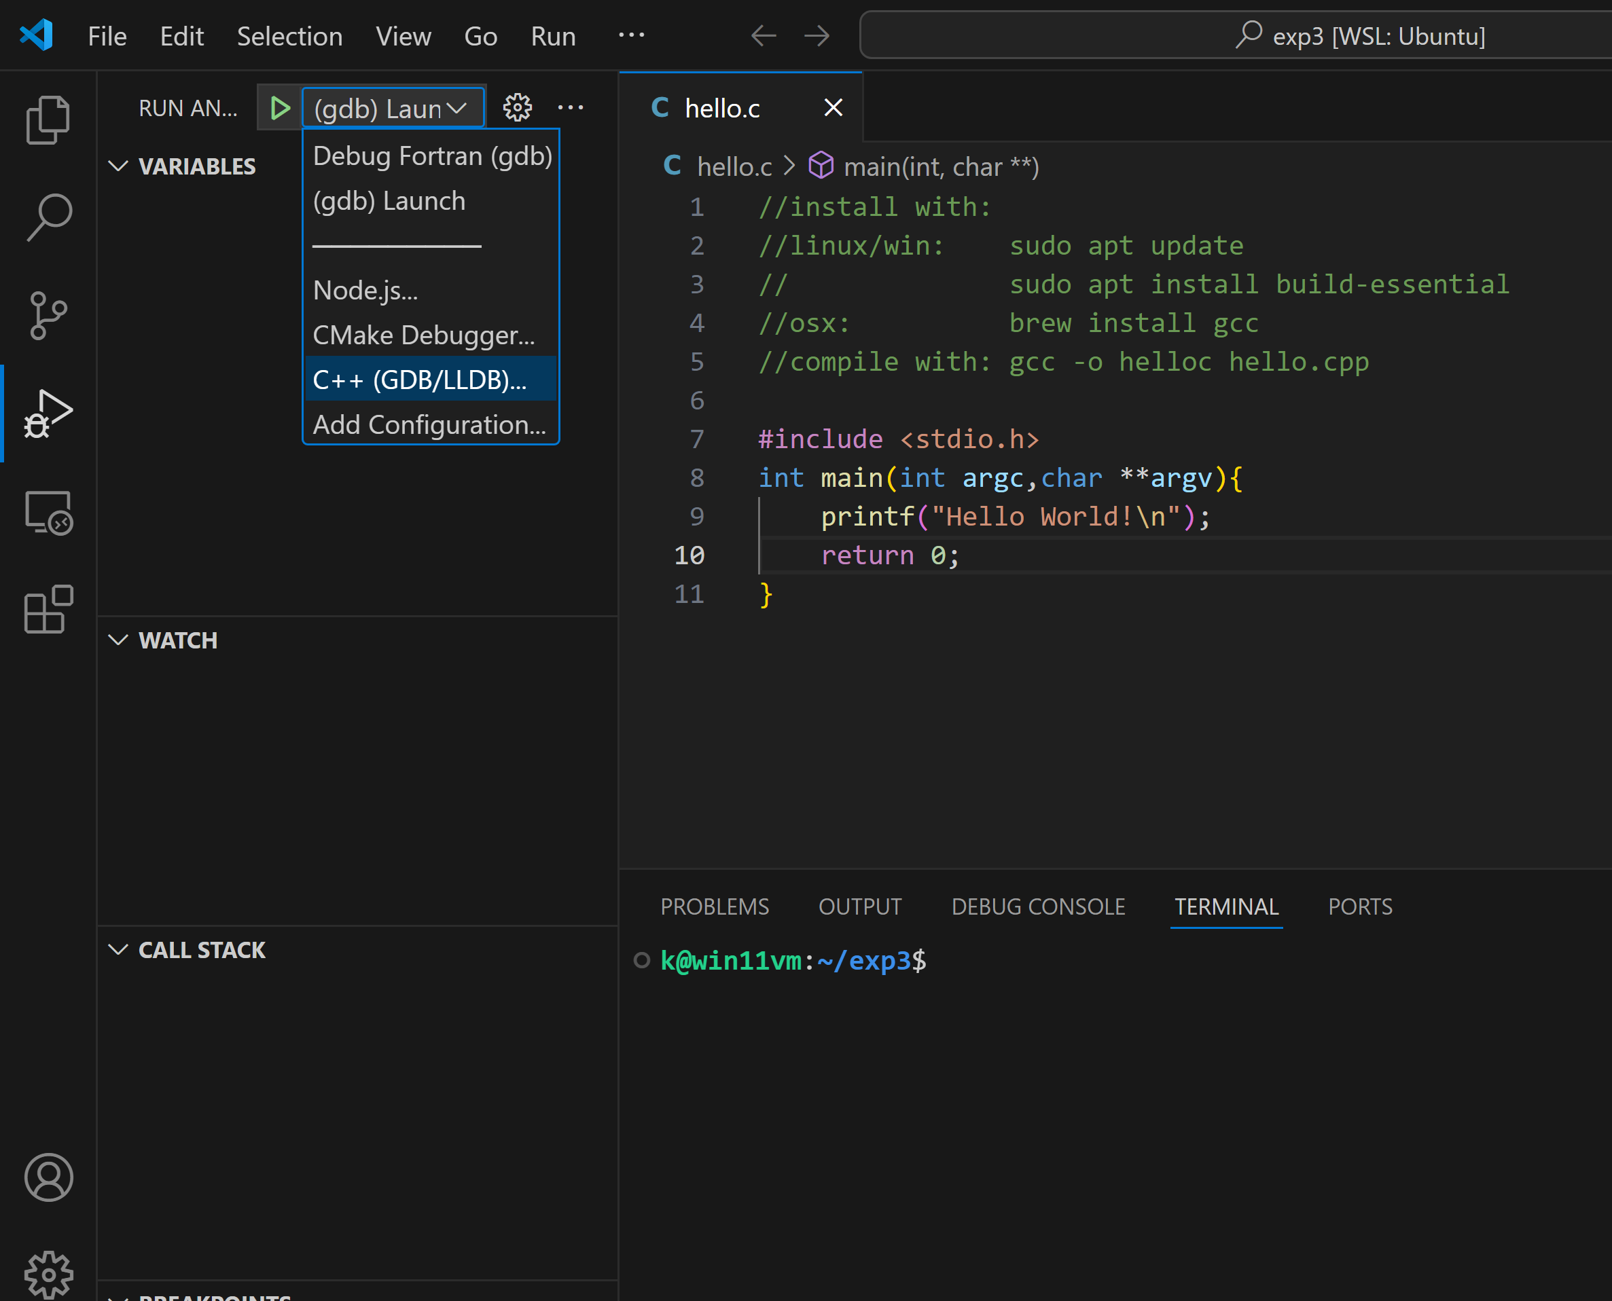
Task: Open the Manage gear icon
Action: tap(48, 1274)
